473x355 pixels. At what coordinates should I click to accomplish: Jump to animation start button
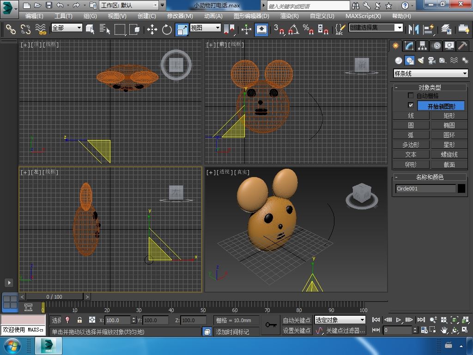376,319
